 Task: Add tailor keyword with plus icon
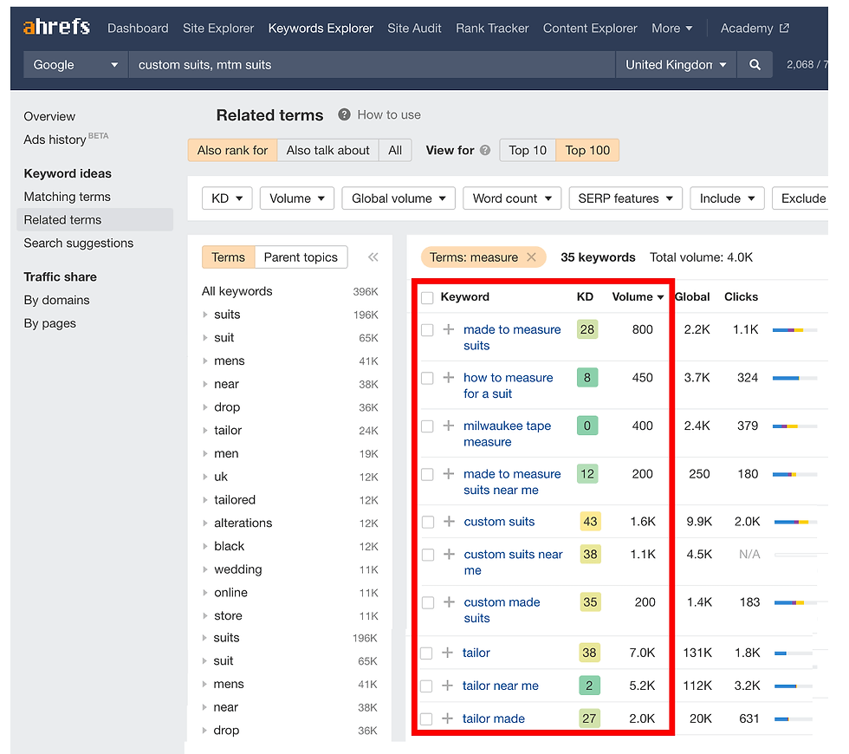447,653
